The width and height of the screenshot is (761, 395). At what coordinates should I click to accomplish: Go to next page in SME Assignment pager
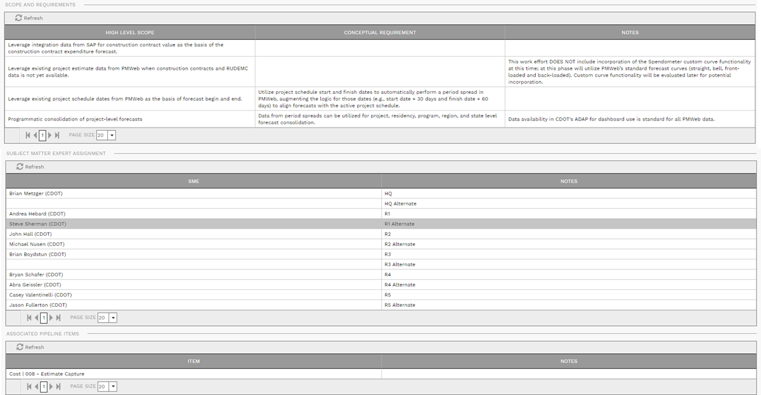click(x=51, y=317)
